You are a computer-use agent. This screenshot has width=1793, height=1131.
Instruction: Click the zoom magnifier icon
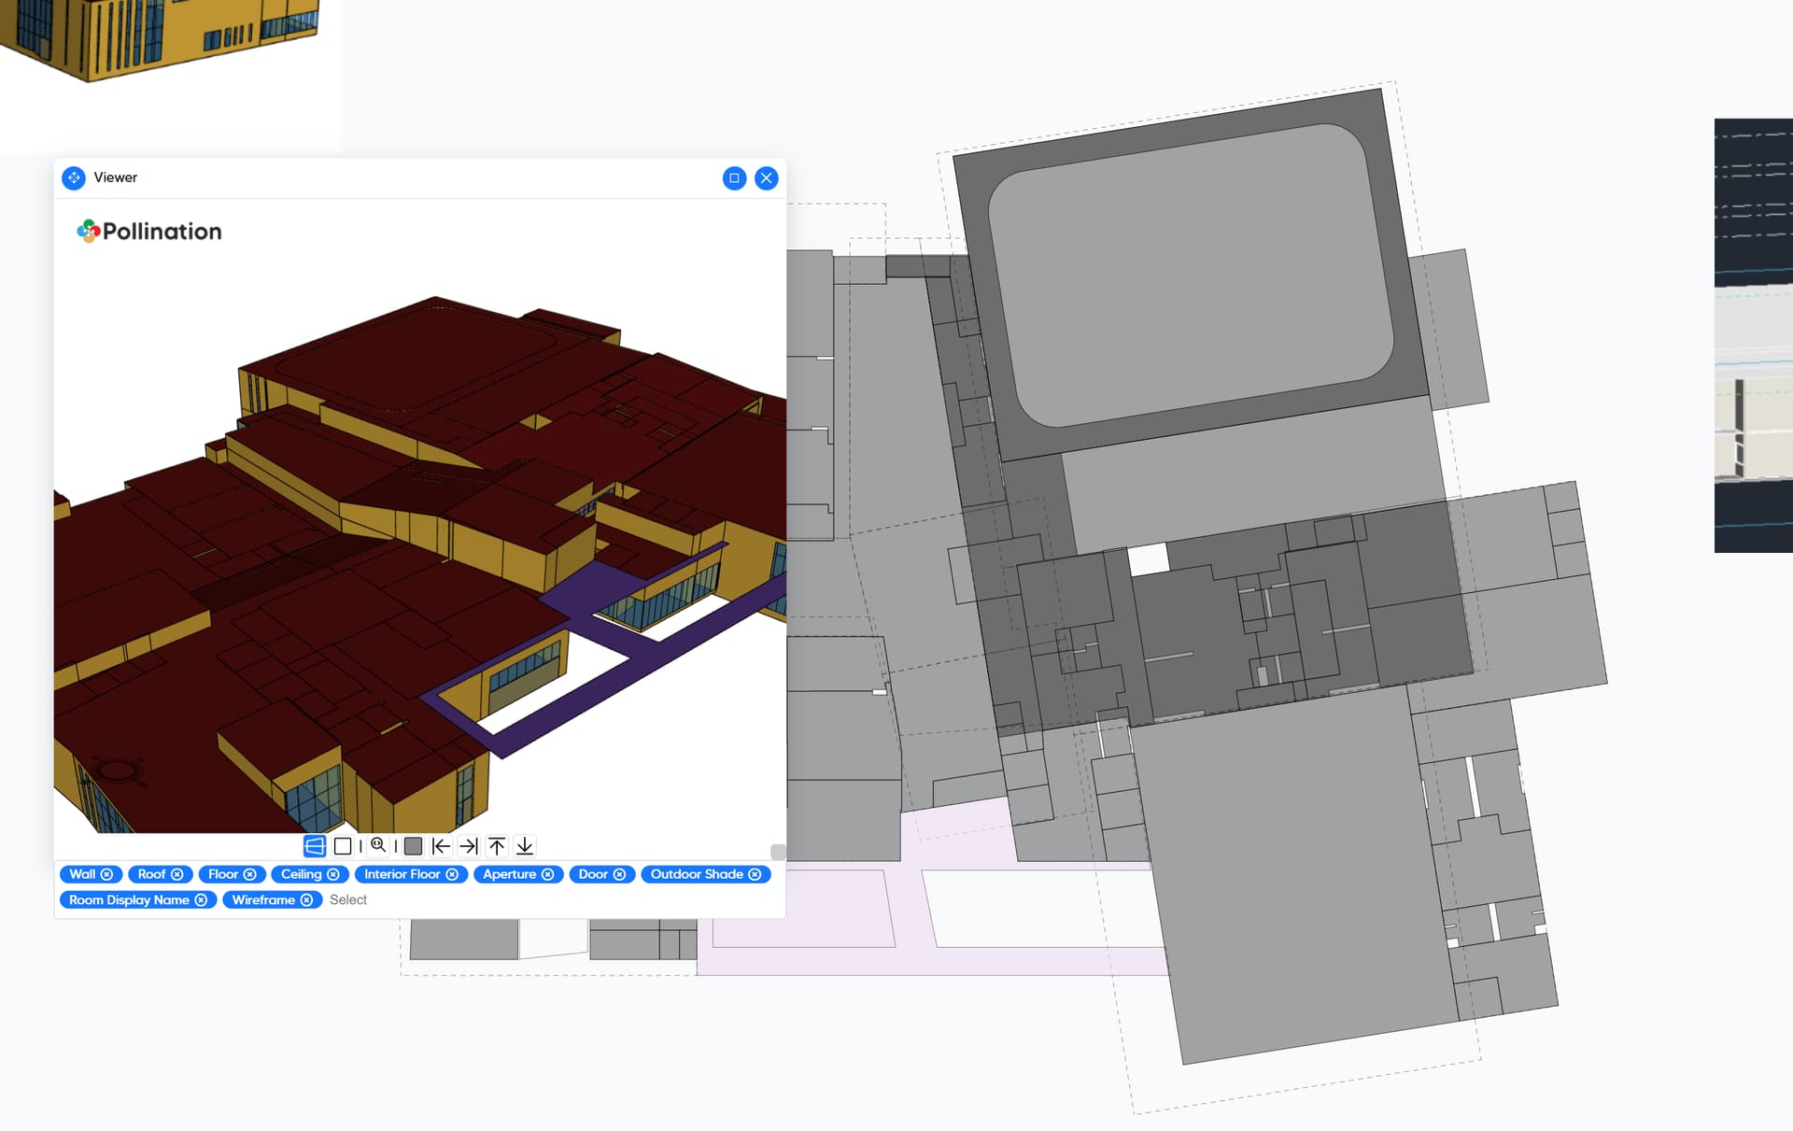pyautogui.click(x=378, y=845)
